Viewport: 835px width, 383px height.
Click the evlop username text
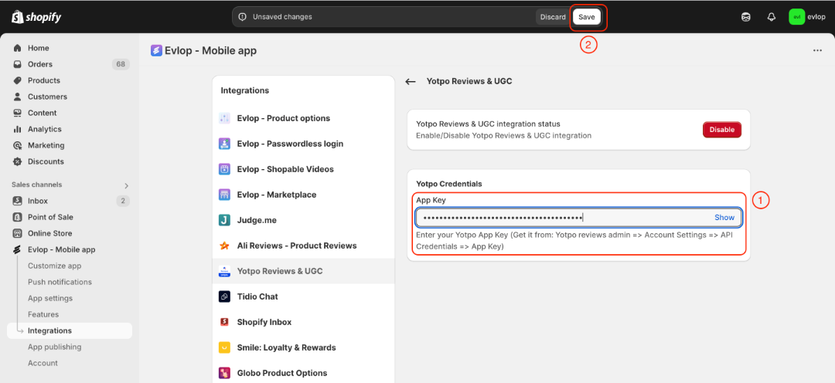click(x=816, y=17)
